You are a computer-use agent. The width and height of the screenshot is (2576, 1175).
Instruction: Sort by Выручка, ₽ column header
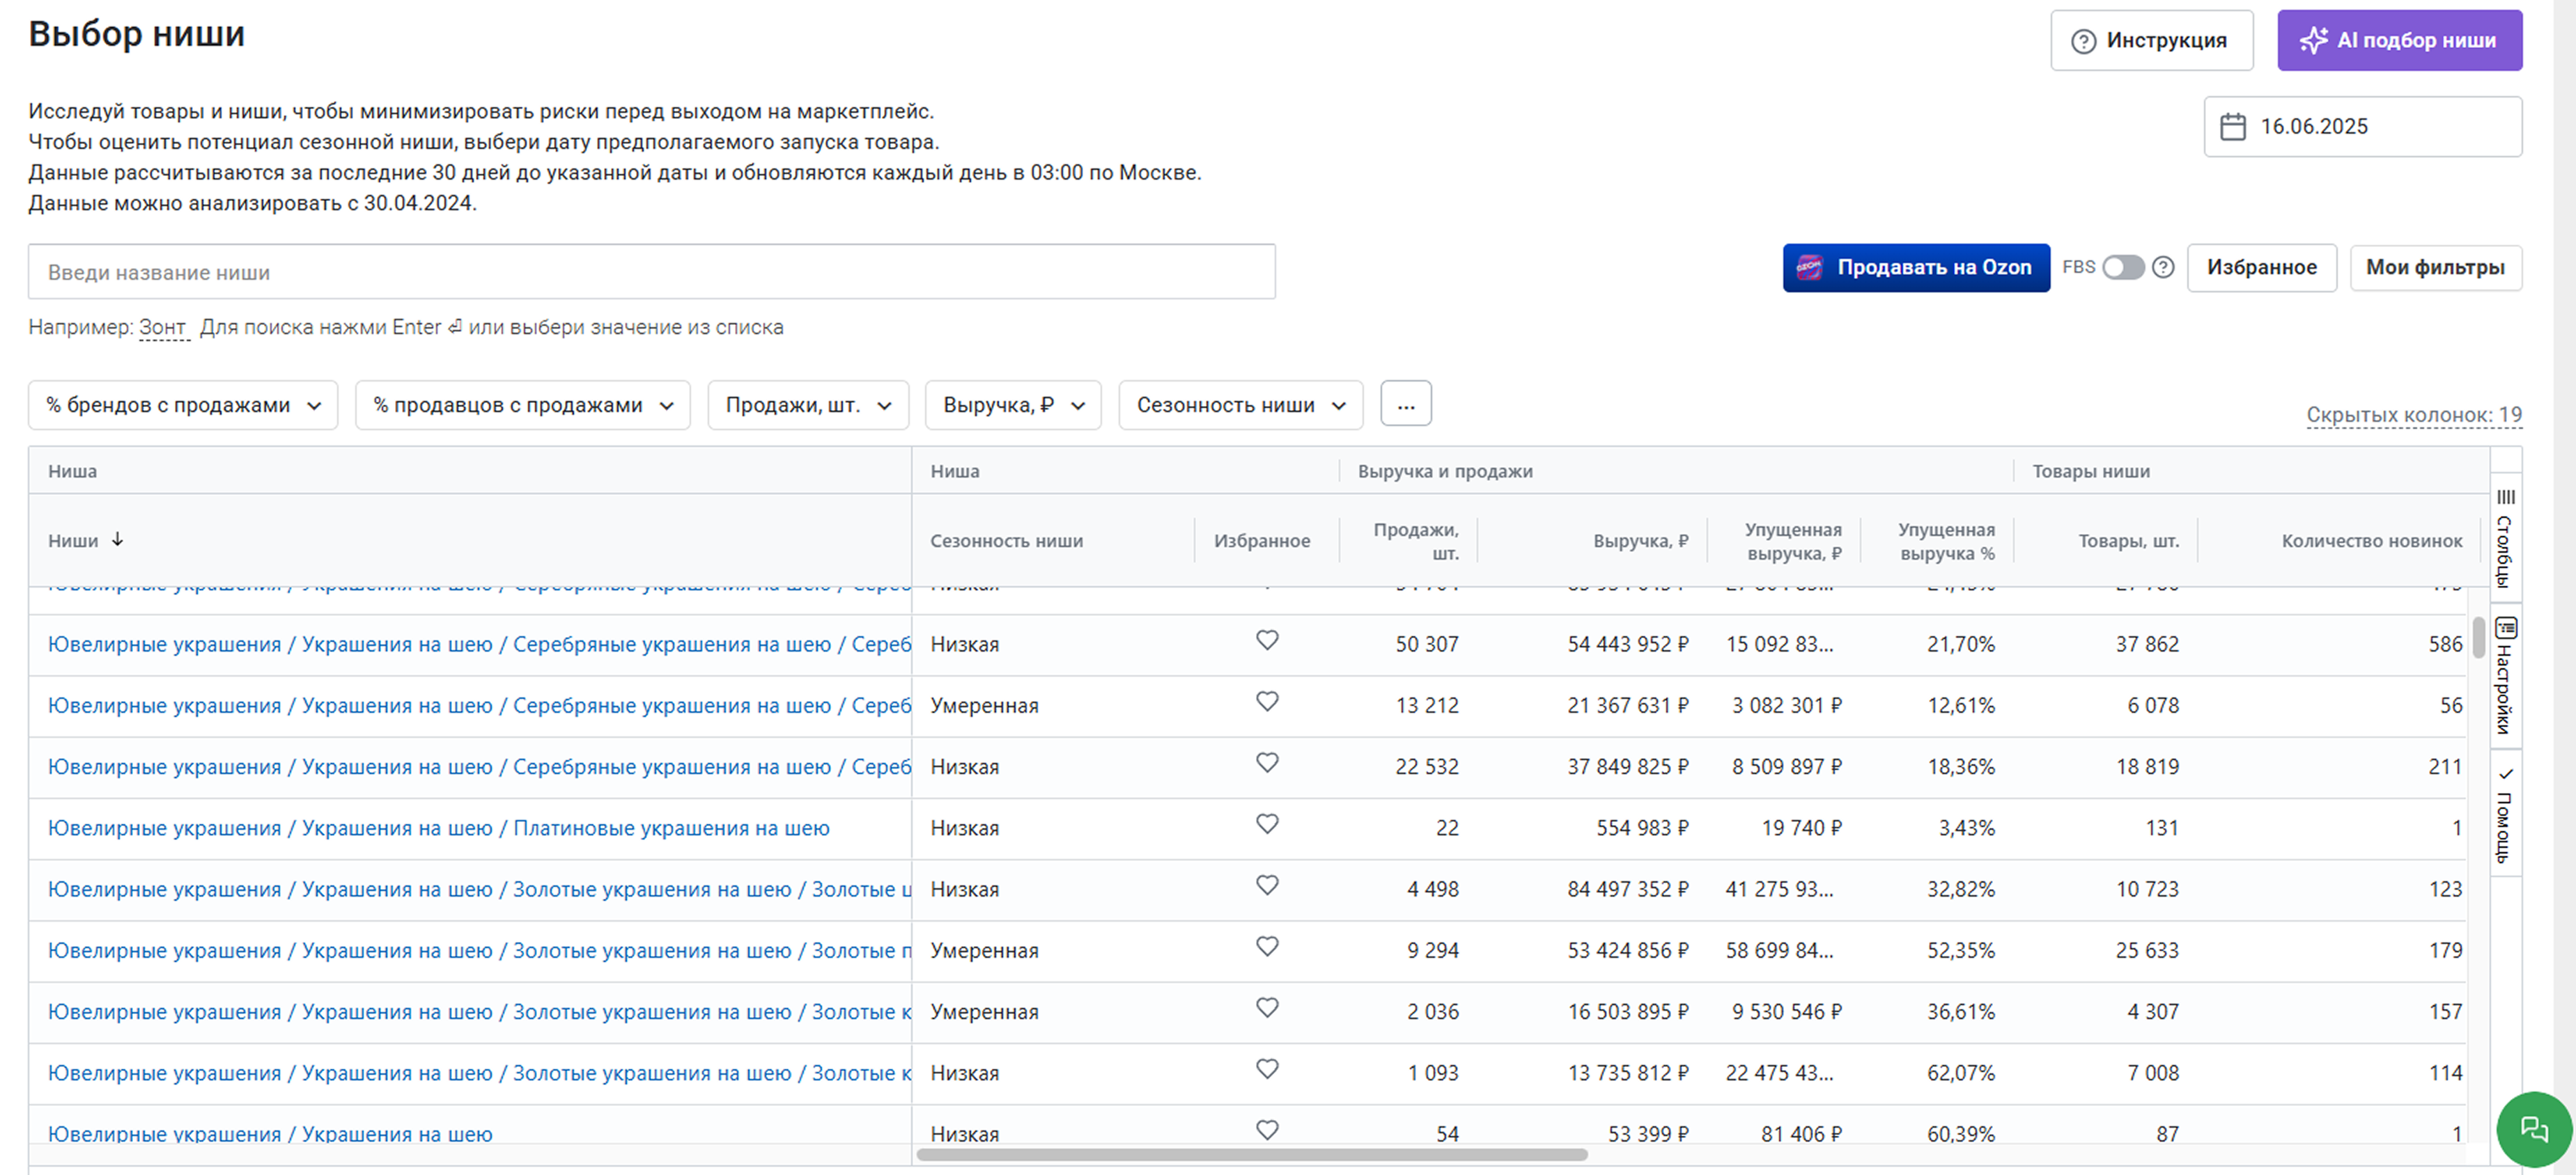pyautogui.click(x=1640, y=541)
